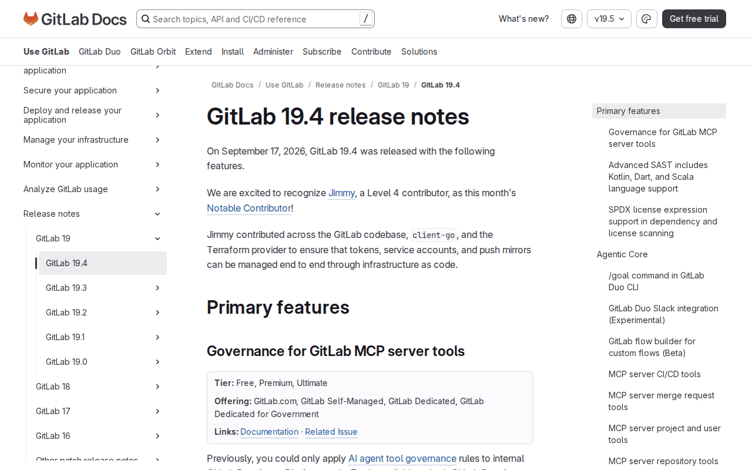
Task: Open the Subscribe tab
Action: [322, 52]
